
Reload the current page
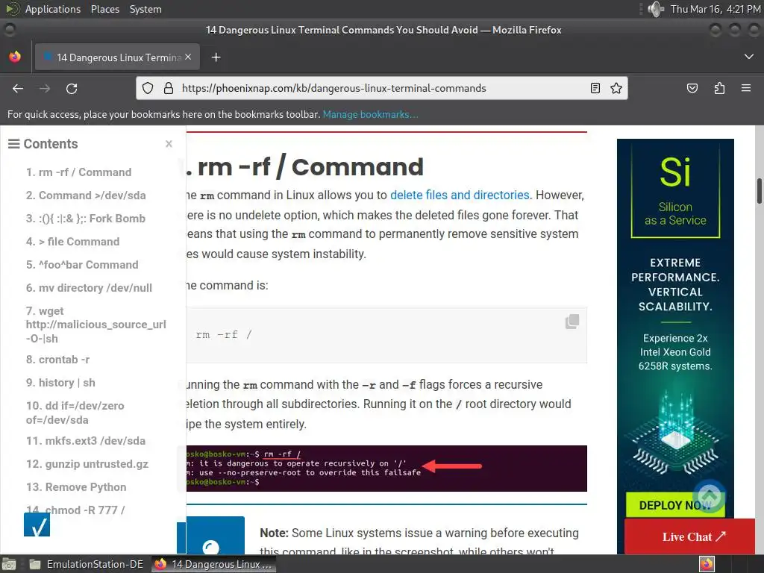tap(72, 88)
